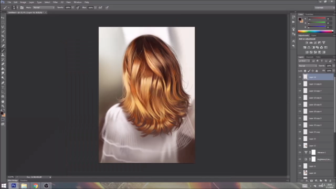Create a new group folder in Layers

[x=321, y=181]
